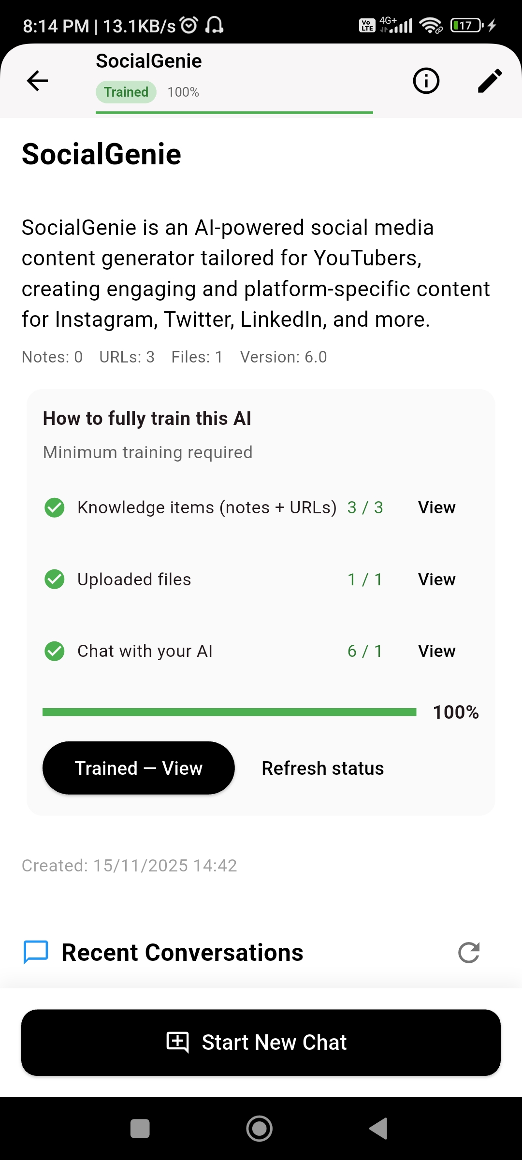Tap the new chat icon inside Start New Chat
522x1160 pixels.
(x=179, y=1042)
